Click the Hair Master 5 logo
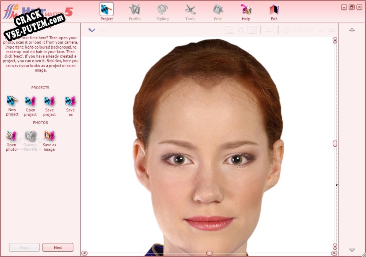This screenshot has width=366, height=257. coord(38,12)
